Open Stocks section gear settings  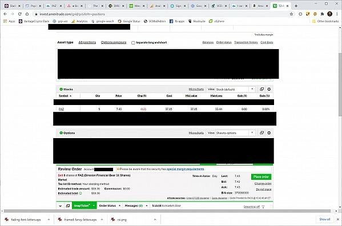[269, 89]
